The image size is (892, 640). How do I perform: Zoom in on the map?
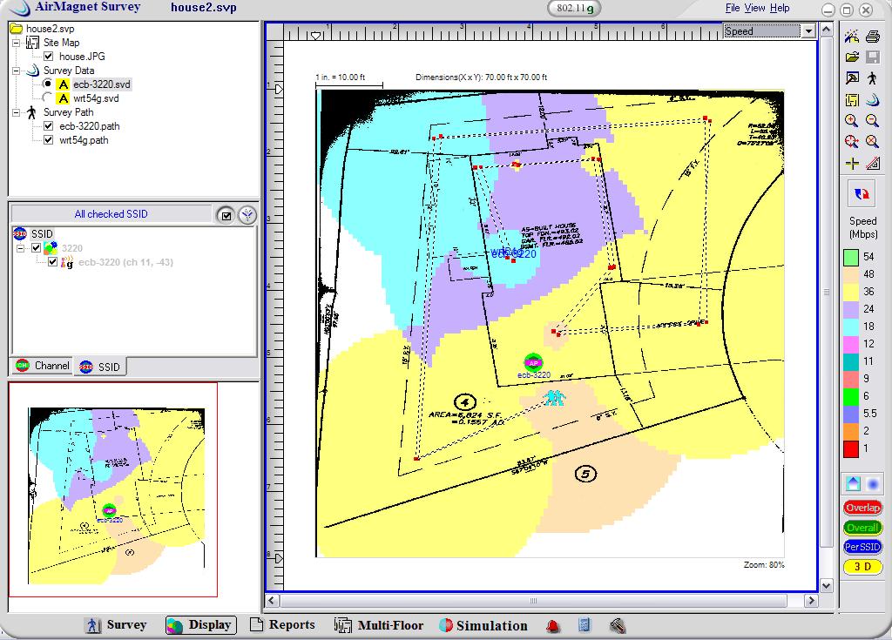click(852, 121)
